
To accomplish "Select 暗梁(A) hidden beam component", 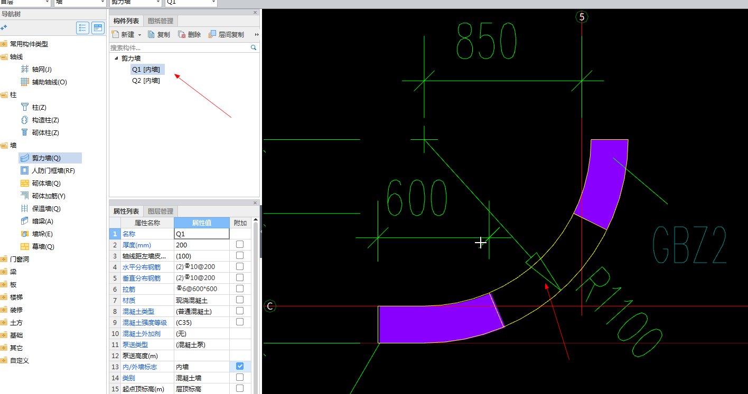I will [x=42, y=221].
